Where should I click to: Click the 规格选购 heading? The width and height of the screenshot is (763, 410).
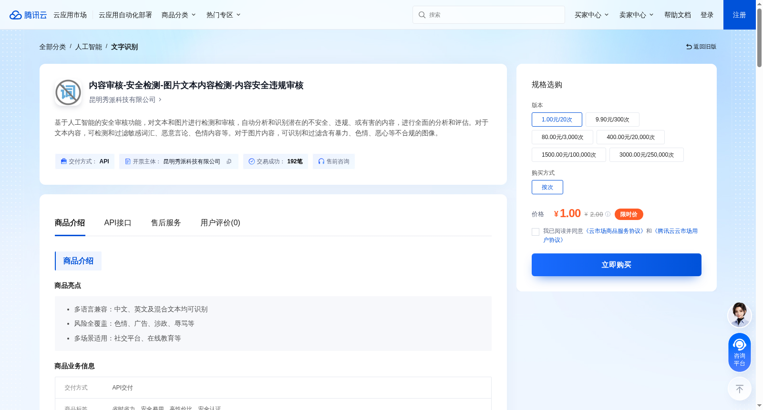[547, 85]
